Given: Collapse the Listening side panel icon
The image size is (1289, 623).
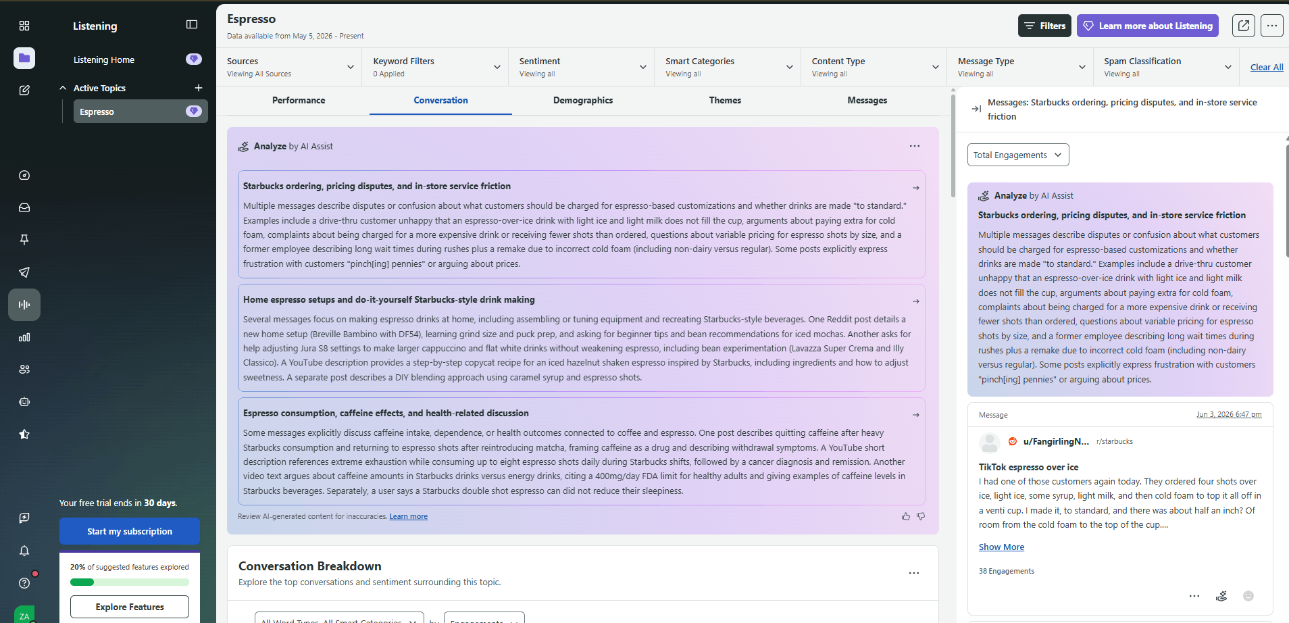Looking at the screenshot, I should click(x=192, y=25).
